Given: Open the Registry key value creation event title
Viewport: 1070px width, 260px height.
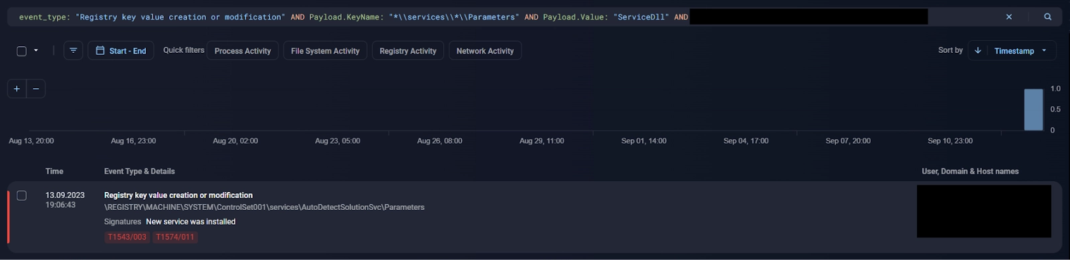Looking at the screenshot, I should [179, 195].
